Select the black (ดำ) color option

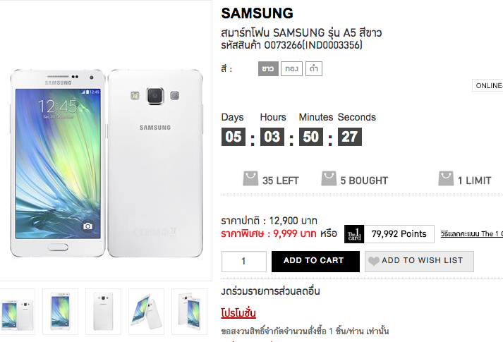click(x=314, y=69)
